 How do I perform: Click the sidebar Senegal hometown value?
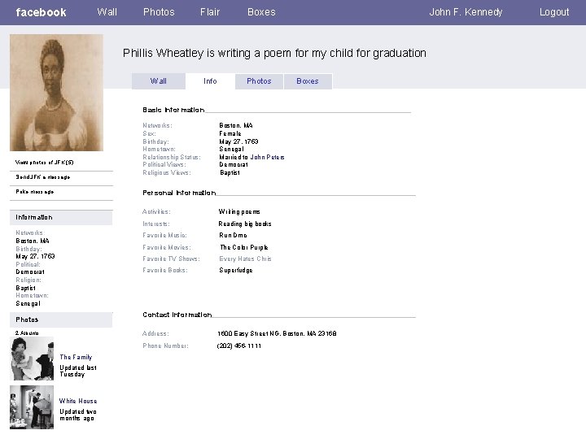28,303
